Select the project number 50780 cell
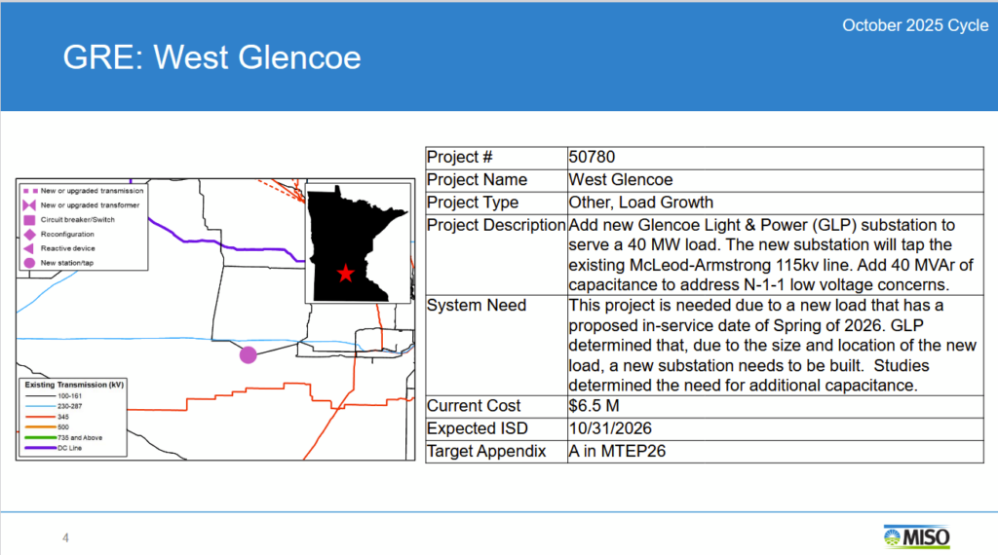This screenshot has height=555, width=998. click(593, 157)
